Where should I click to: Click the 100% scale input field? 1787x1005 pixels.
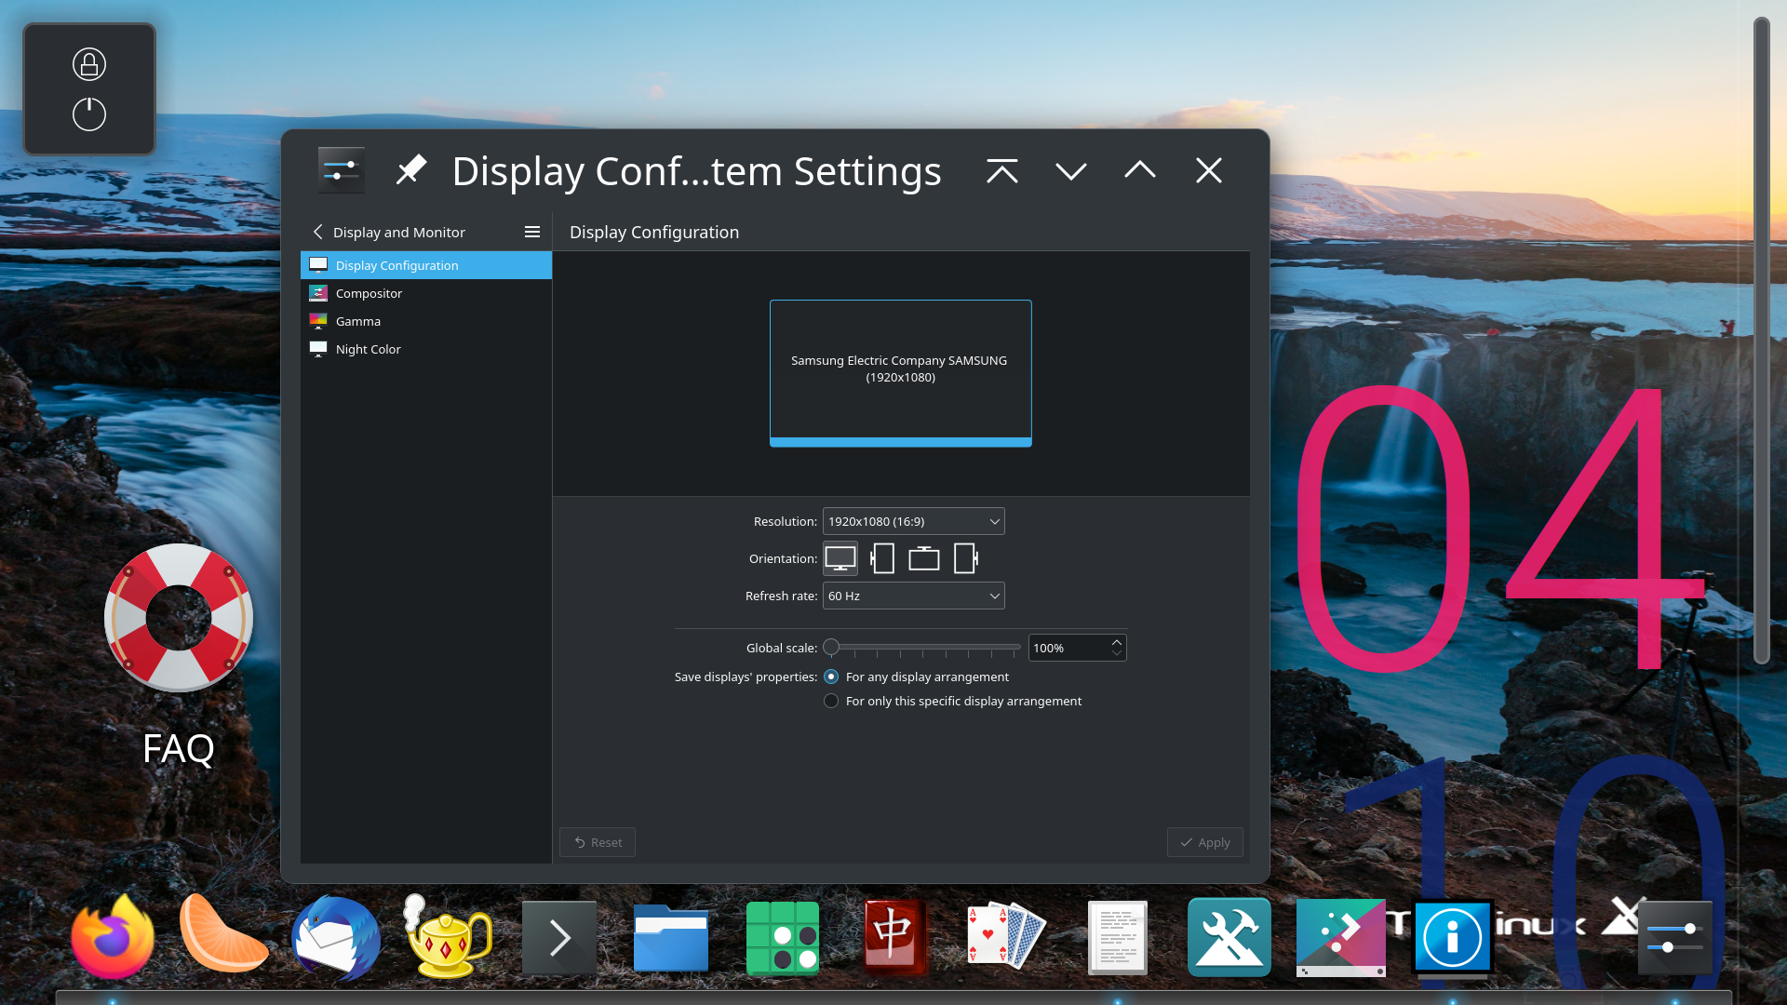1069,648
